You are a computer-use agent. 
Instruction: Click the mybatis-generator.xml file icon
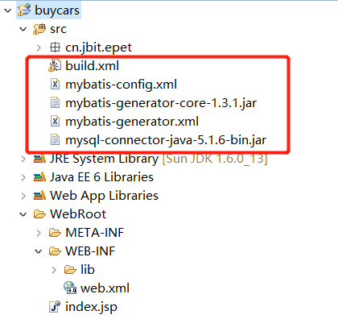point(55,122)
